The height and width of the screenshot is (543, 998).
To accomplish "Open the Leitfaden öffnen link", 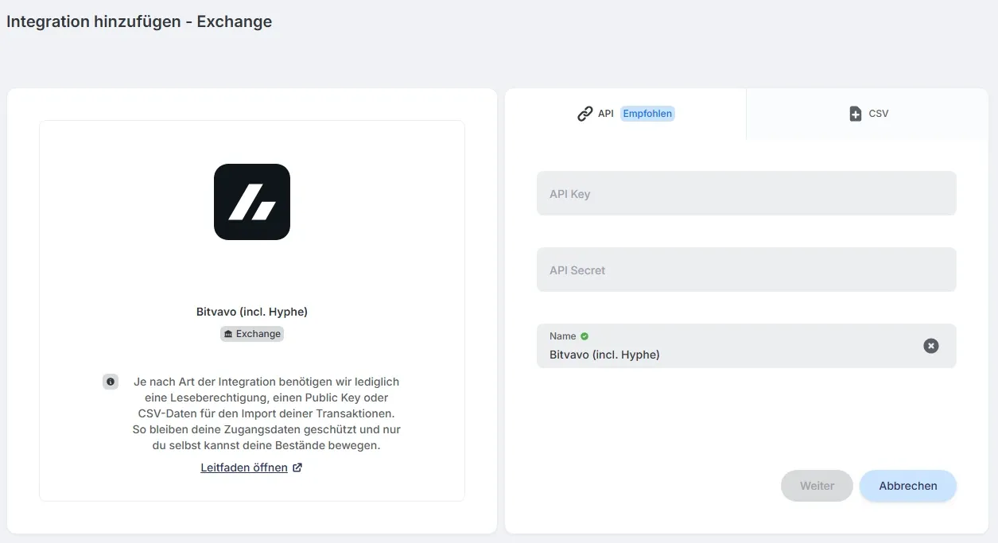I will (x=244, y=467).
